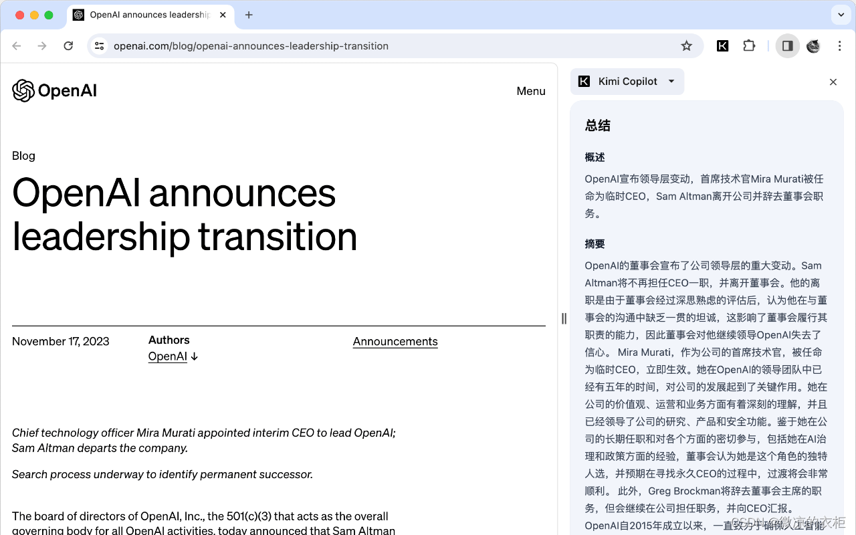
Task: Click the 概述 section heading
Action: pyautogui.click(x=595, y=157)
